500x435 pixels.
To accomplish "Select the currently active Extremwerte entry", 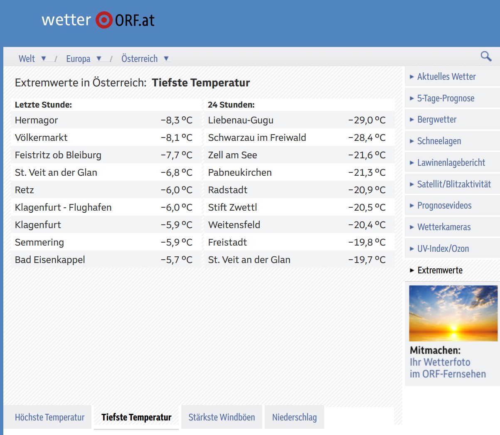I will [440, 270].
